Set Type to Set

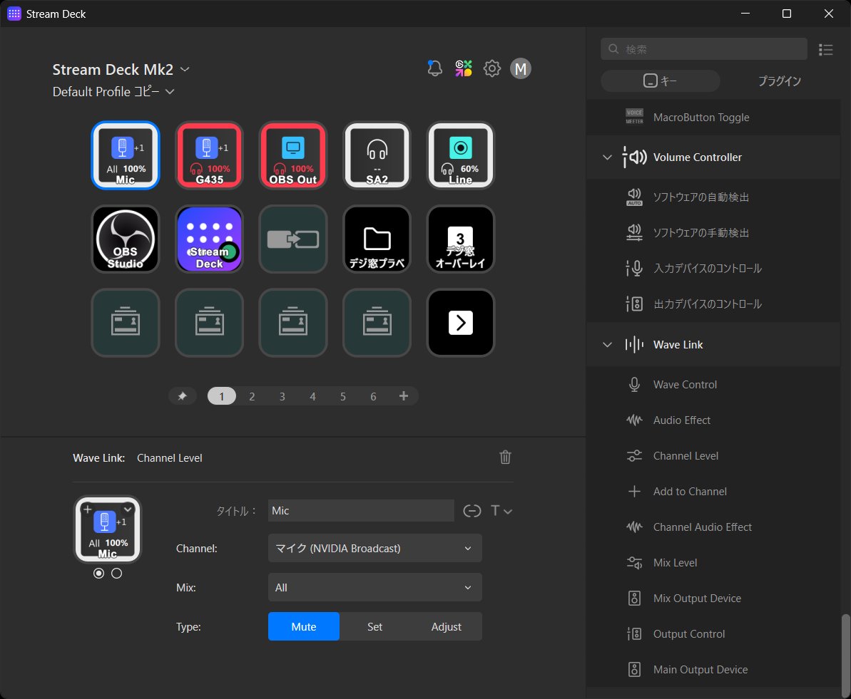click(375, 626)
